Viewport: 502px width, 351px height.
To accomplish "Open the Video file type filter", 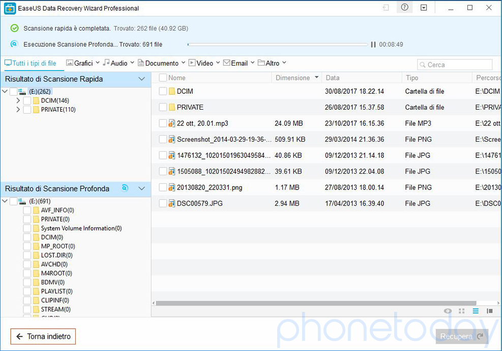I will [x=204, y=63].
